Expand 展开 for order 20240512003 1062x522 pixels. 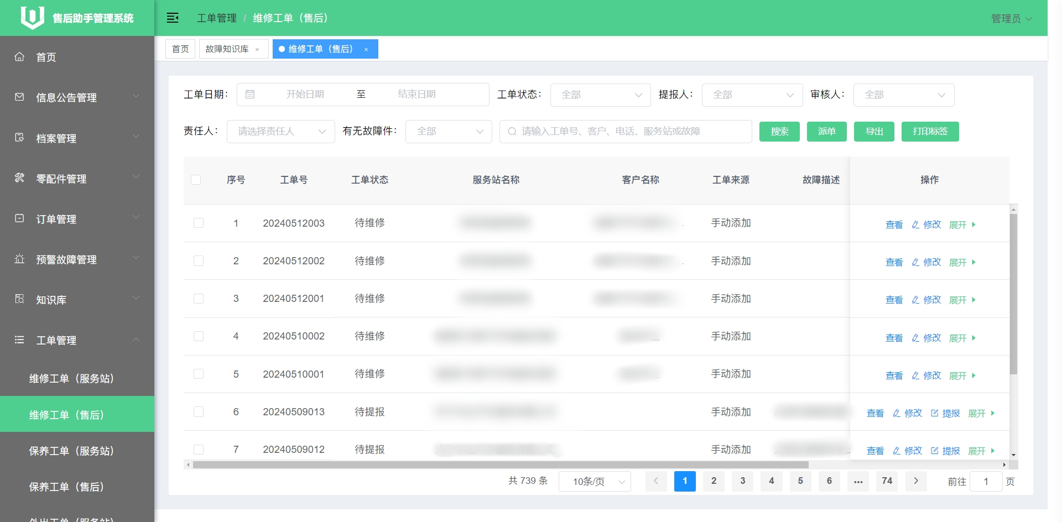(x=962, y=225)
